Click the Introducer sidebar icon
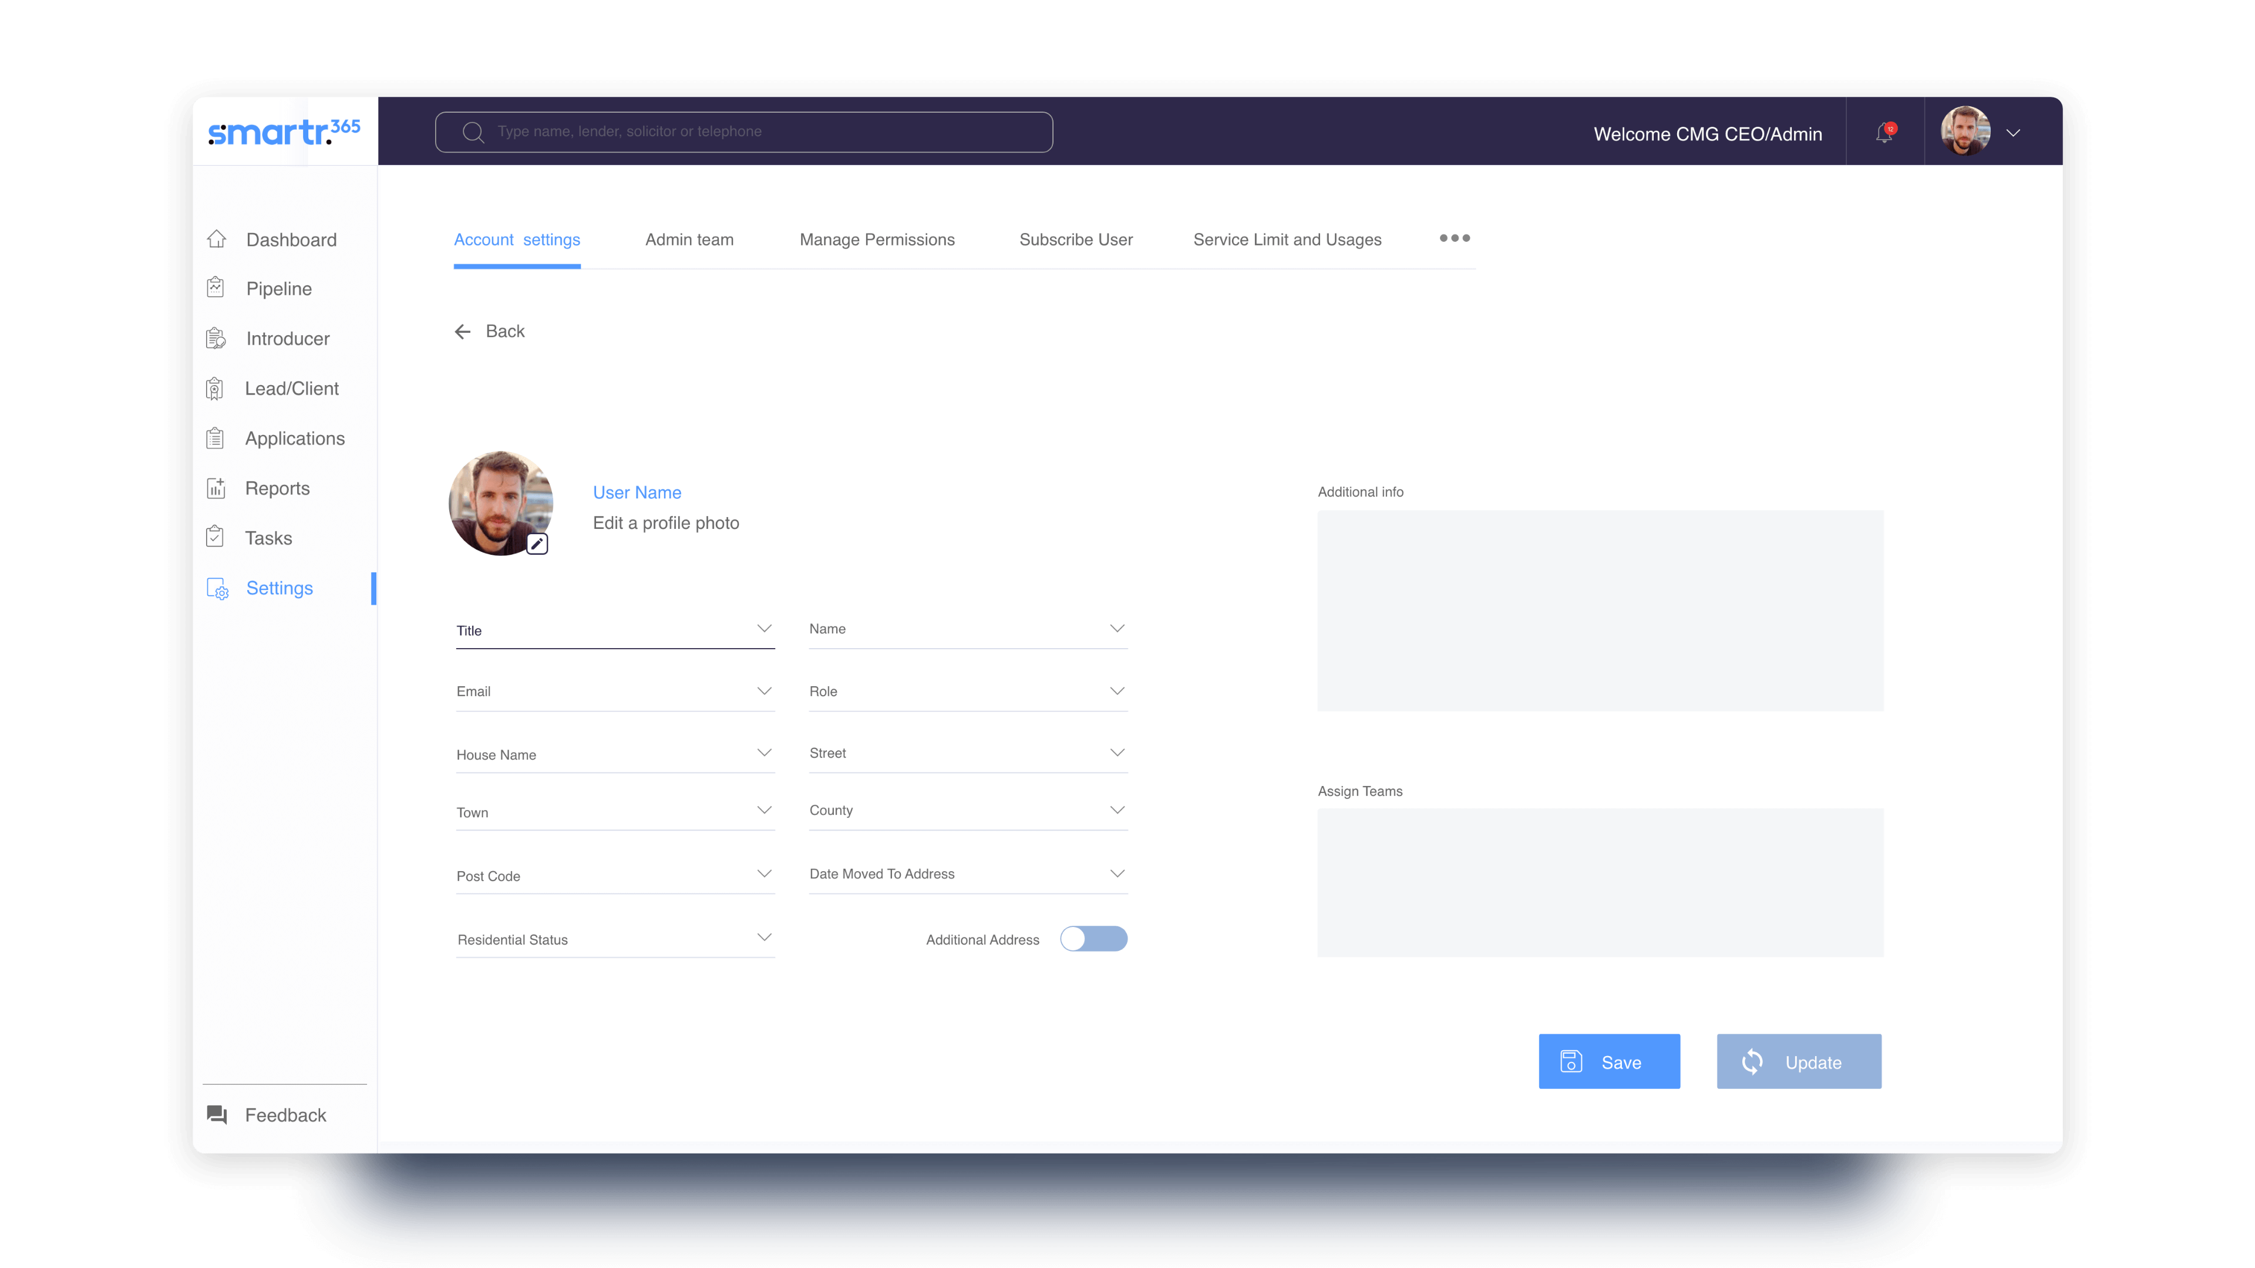The height and width of the screenshot is (1268, 2255). tap(216, 339)
